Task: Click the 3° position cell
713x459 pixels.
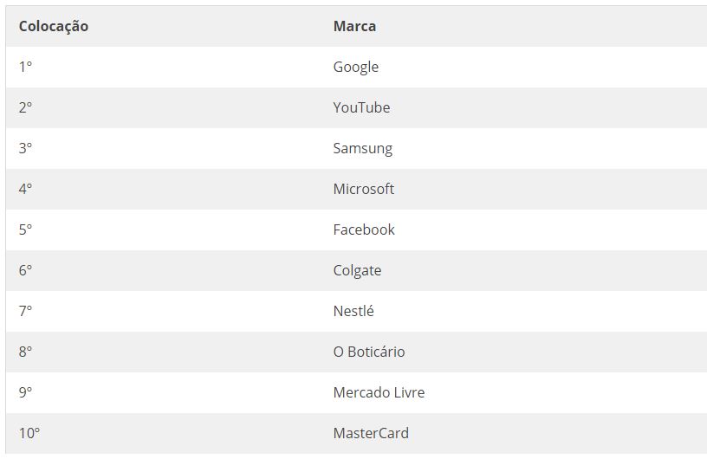Action: click(25, 148)
